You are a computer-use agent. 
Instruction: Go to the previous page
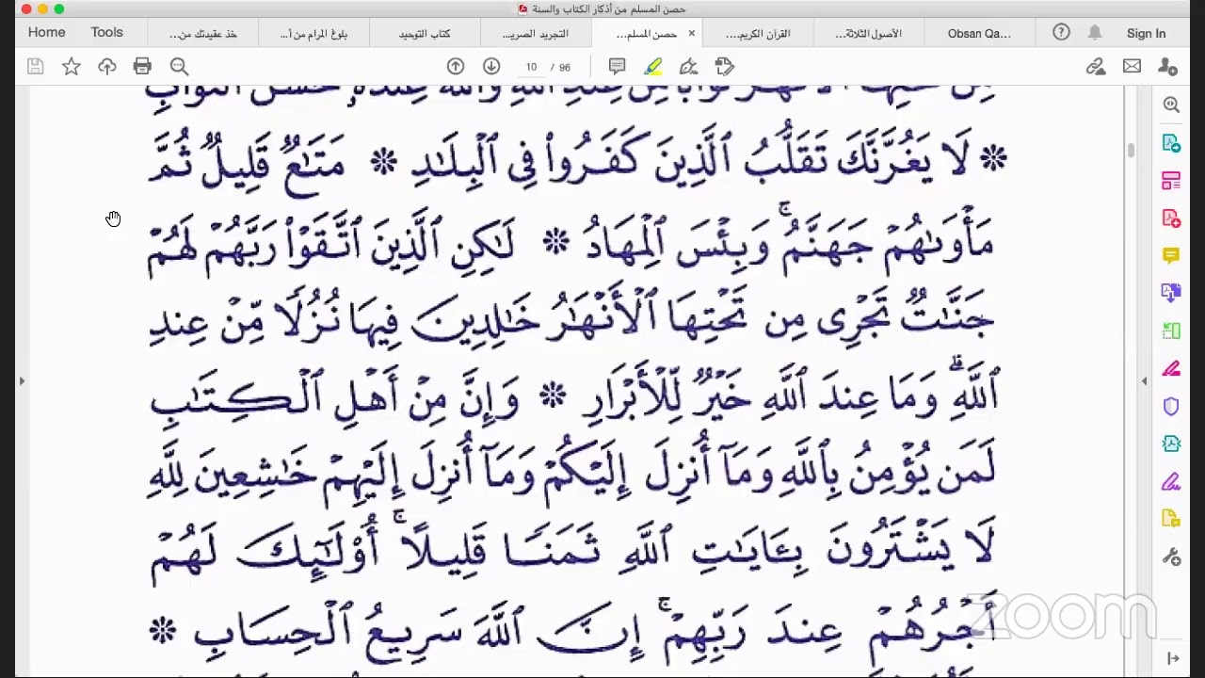pyautogui.click(x=456, y=66)
